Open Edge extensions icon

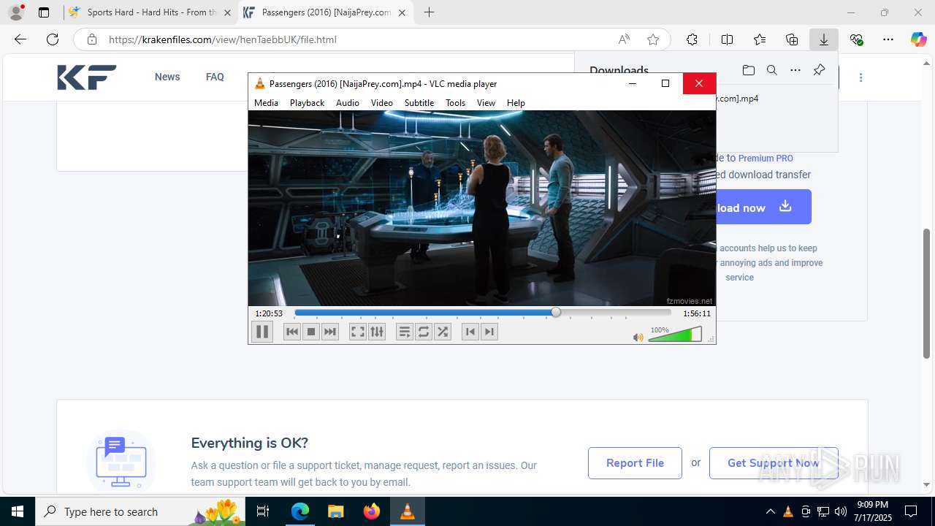[692, 39]
